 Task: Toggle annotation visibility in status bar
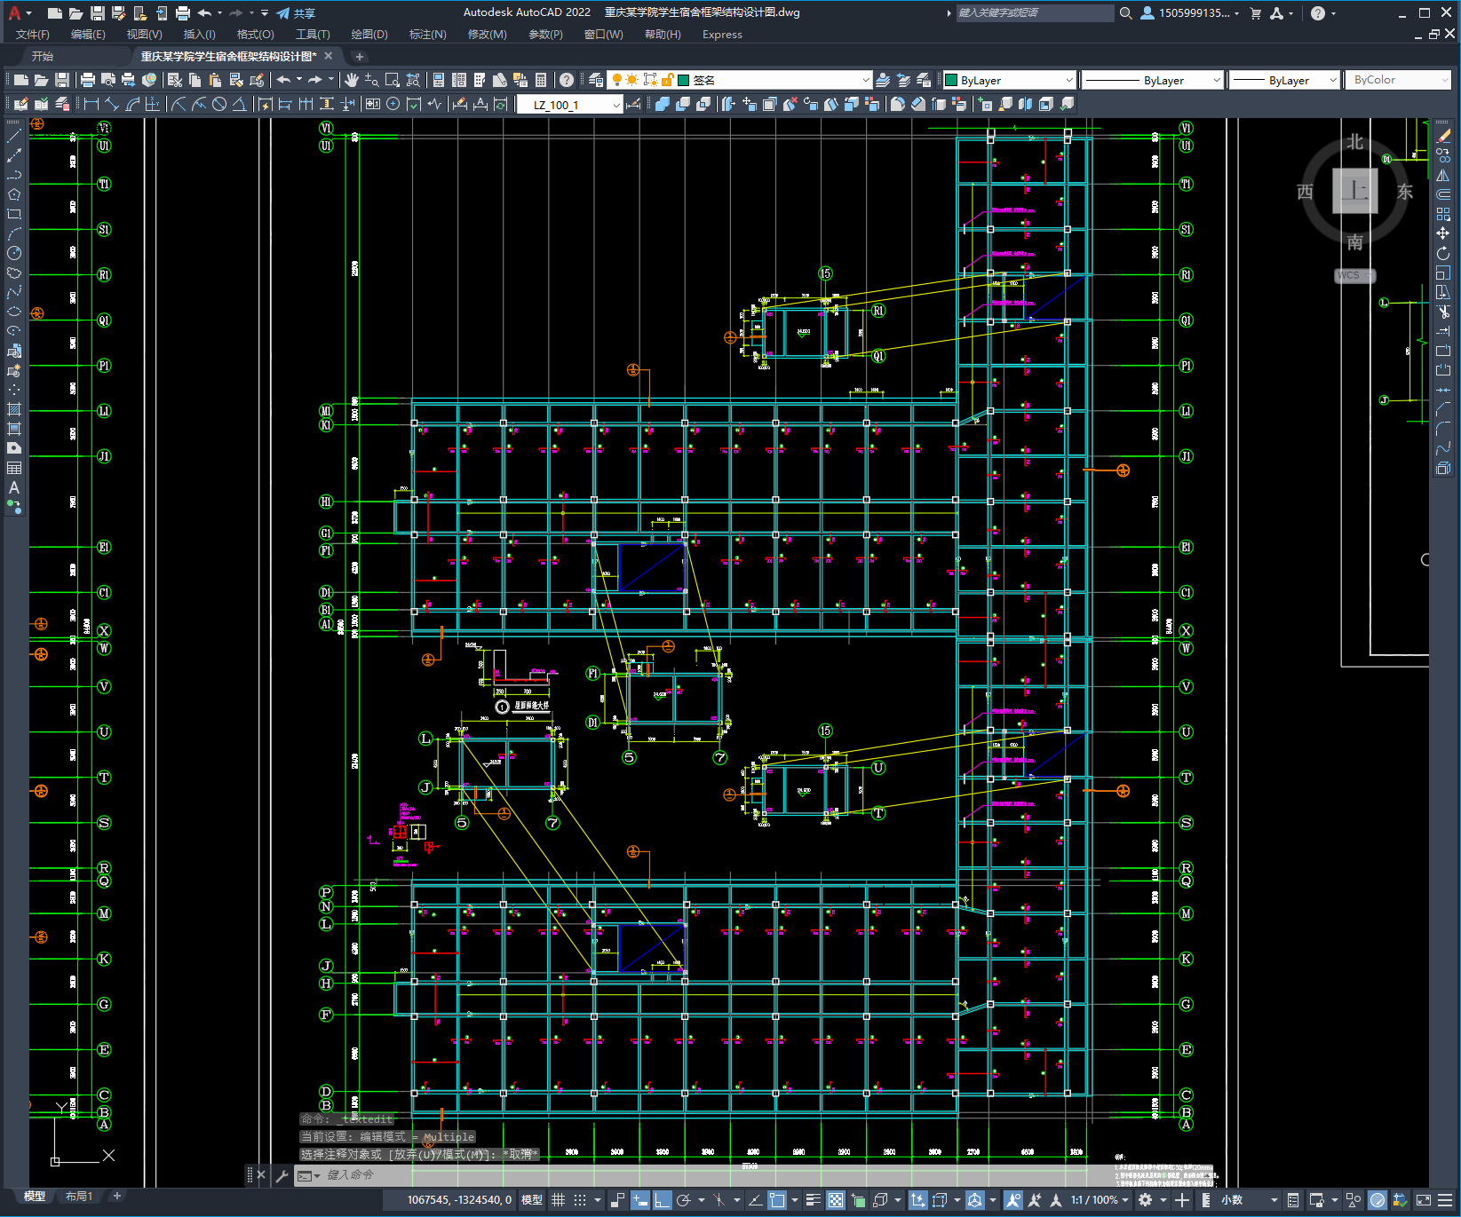pos(1013,1200)
